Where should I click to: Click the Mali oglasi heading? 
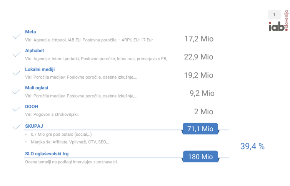[37, 88]
